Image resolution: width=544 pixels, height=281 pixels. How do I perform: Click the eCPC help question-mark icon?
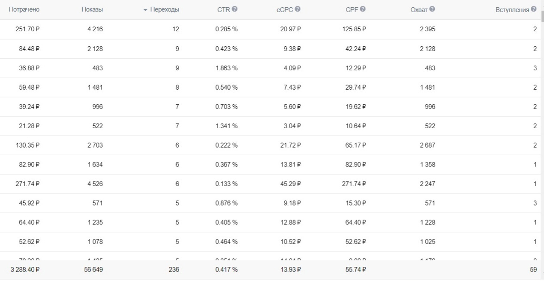click(298, 9)
